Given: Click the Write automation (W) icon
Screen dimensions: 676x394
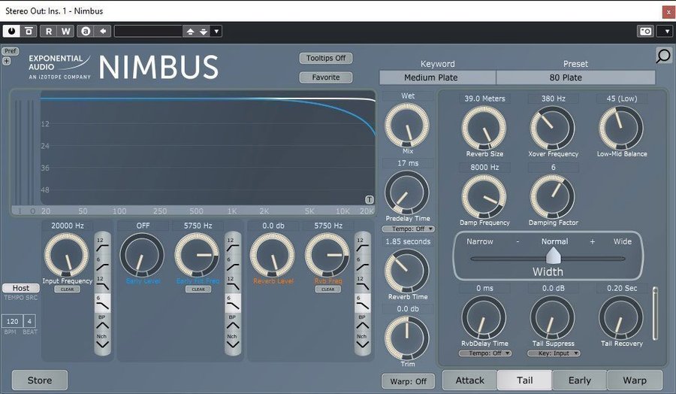Looking at the screenshot, I should (x=66, y=31).
